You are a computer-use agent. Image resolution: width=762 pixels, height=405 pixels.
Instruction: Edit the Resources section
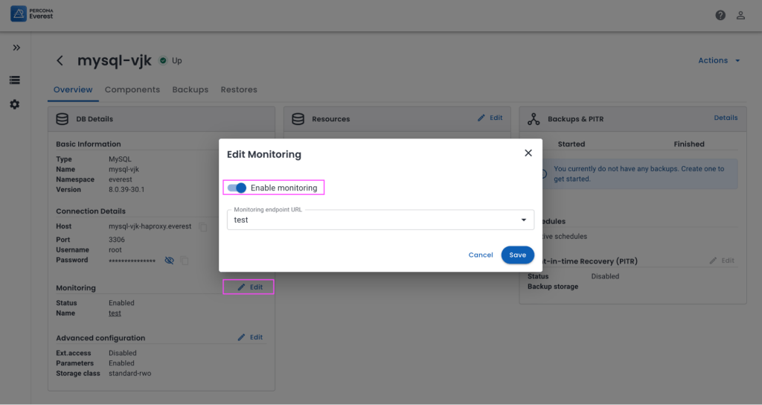pos(490,118)
